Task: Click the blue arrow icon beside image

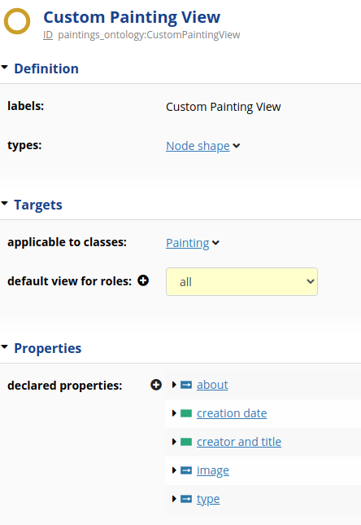Action: point(186,470)
